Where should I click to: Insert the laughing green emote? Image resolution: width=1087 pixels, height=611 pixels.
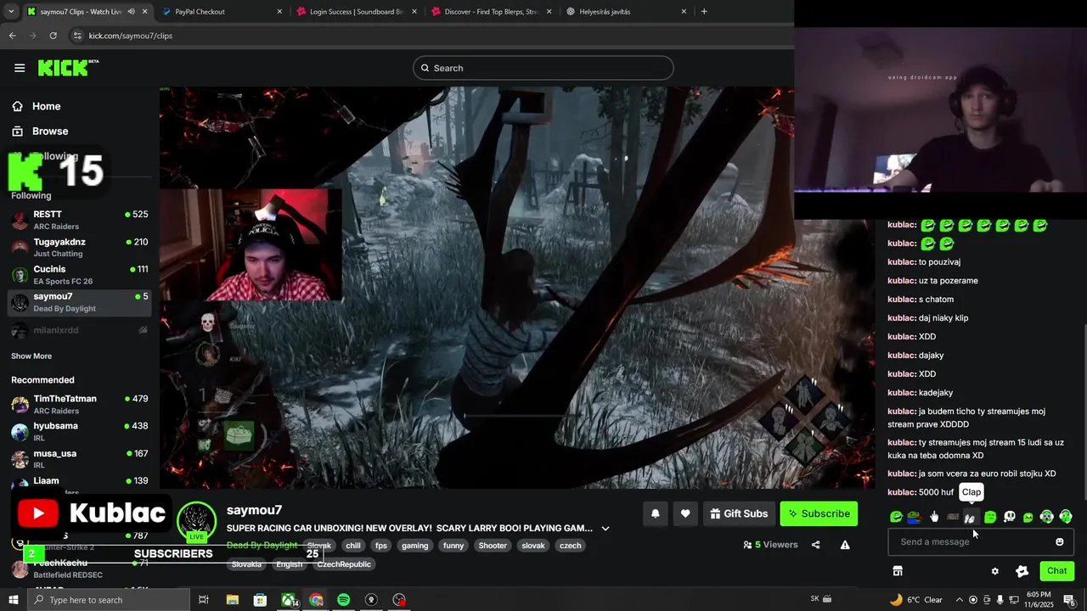click(896, 517)
